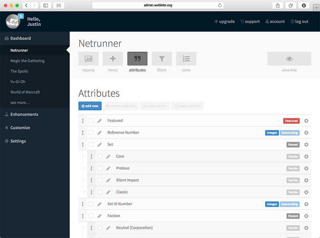Click drag handle for Set ID Number

coord(83,204)
